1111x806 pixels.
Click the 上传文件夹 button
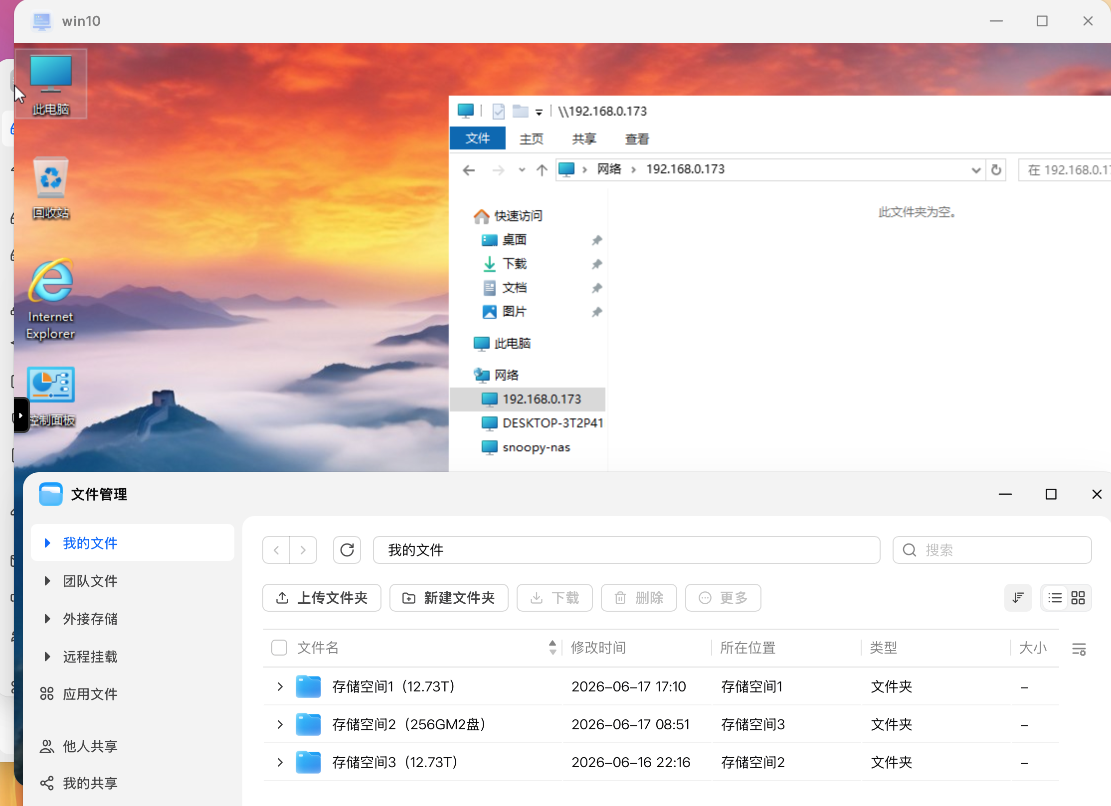tap(322, 598)
